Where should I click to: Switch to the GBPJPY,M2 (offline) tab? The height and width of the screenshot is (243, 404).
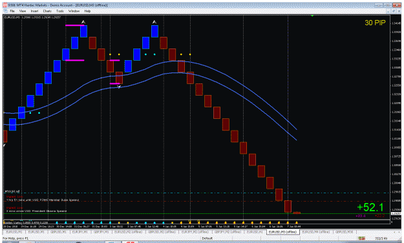[x=228, y=232]
